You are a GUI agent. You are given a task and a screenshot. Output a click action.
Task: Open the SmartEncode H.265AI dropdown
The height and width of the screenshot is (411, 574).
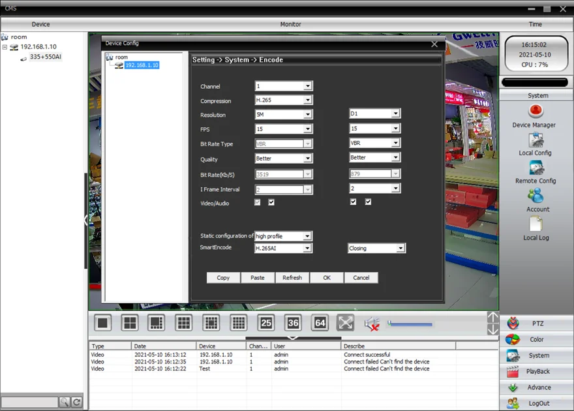pos(284,249)
